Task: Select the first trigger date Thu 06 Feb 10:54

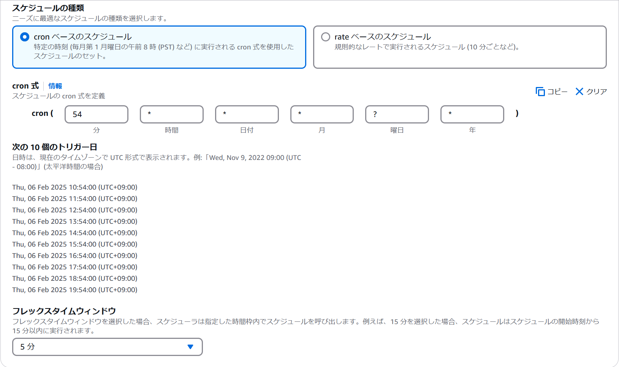Action: (x=74, y=187)
